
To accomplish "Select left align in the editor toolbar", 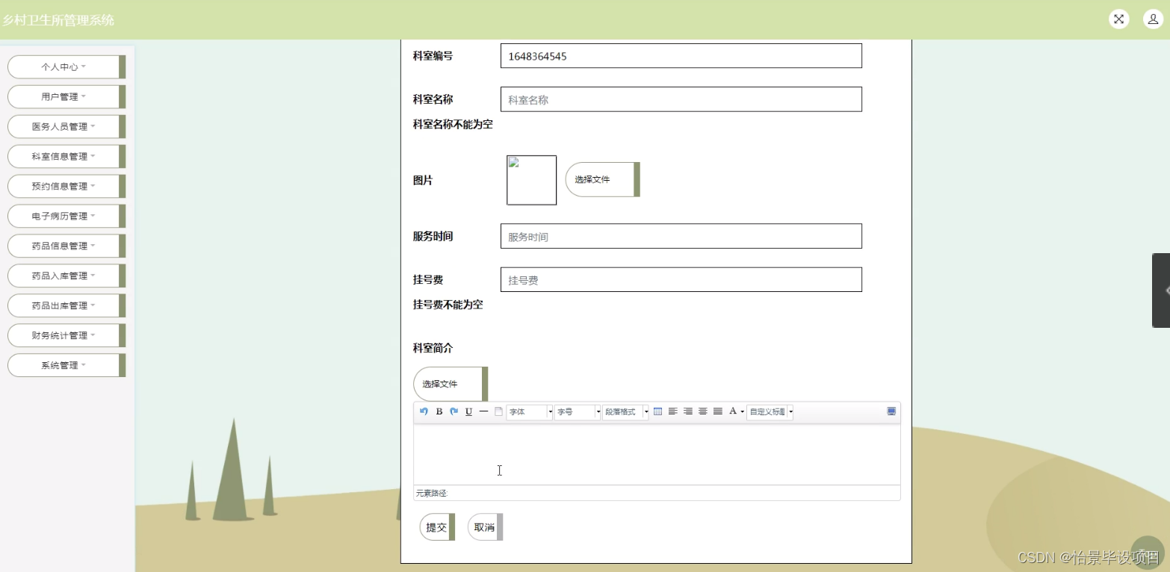I will pos(673,411).
